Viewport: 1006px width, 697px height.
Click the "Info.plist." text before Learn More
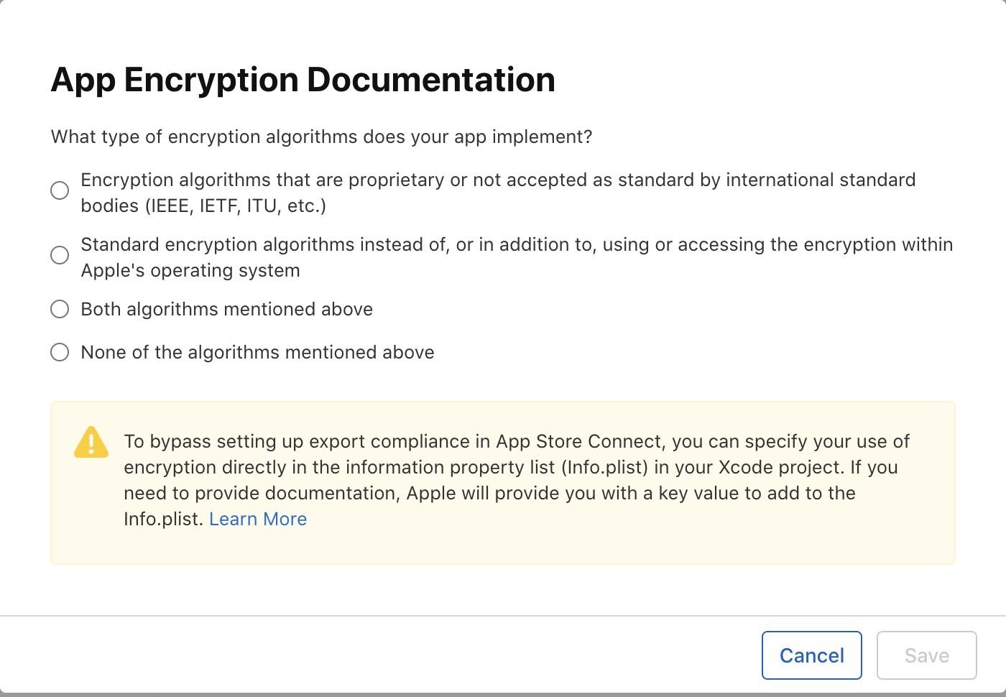[163, 519]
